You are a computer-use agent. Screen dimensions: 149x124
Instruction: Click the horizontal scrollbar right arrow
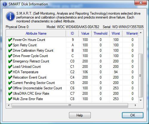[x=136, y=105]
